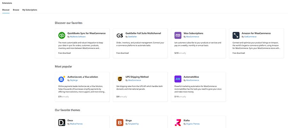Click the Authorize.net blue logo icon
The width and height of the screenshot is (288, 128).
[x=61, y=79]
